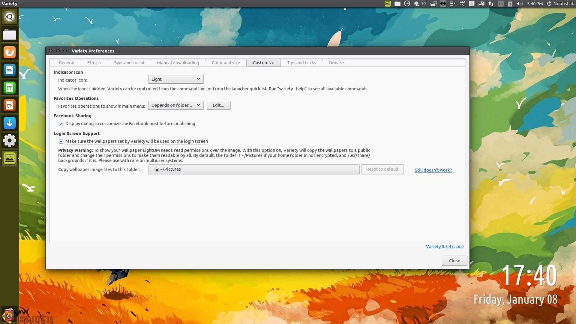This screenshot has width=576, height=324.
Task: Open the Sync and social tab
Action: coord(129,63)
